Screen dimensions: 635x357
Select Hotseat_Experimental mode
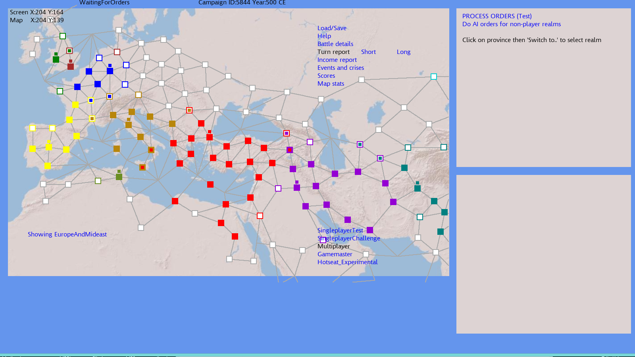347,262
